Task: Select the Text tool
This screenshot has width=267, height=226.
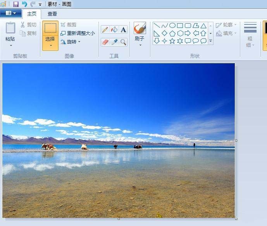Action: 123,29
